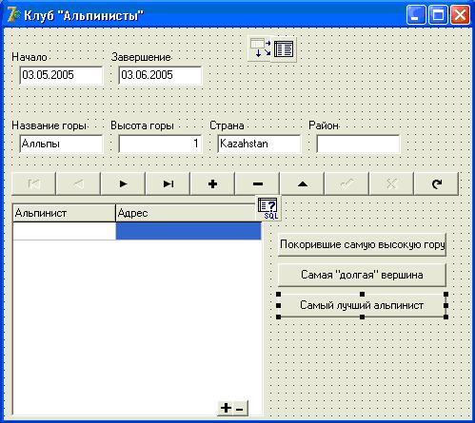Click the Начало date field

click(x=61, y=75)
